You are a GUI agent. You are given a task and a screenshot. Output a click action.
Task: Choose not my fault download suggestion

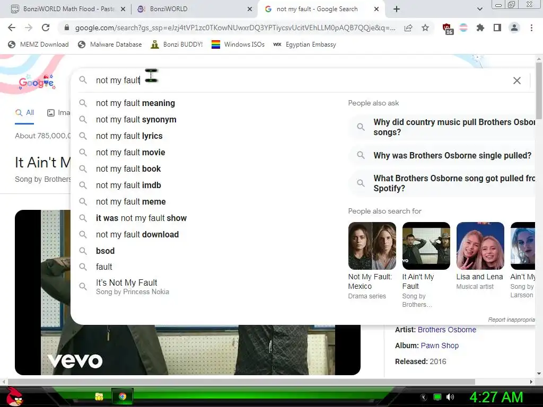137,235
